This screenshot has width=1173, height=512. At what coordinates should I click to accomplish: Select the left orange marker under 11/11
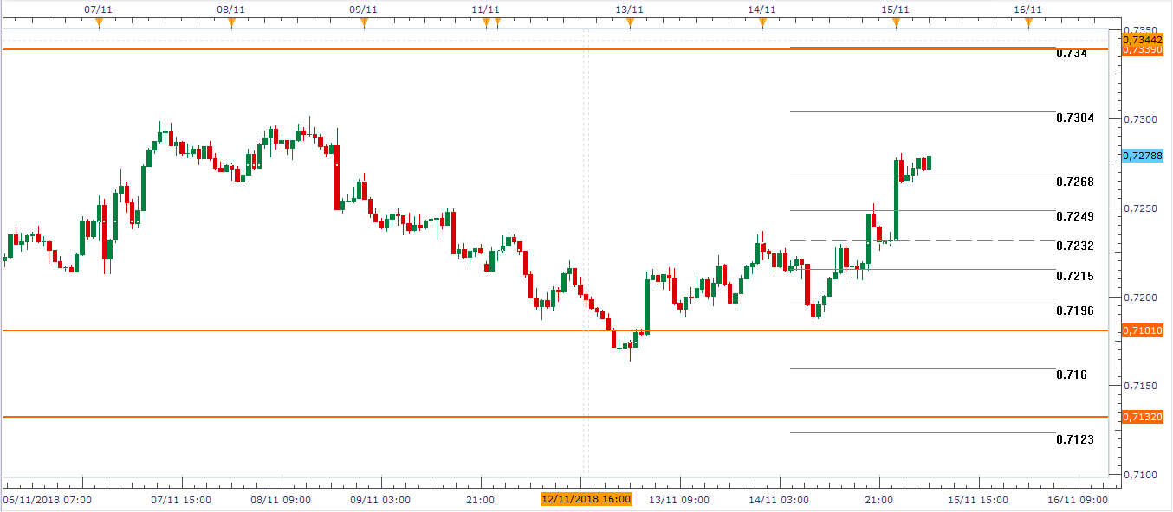click(486, 23)
